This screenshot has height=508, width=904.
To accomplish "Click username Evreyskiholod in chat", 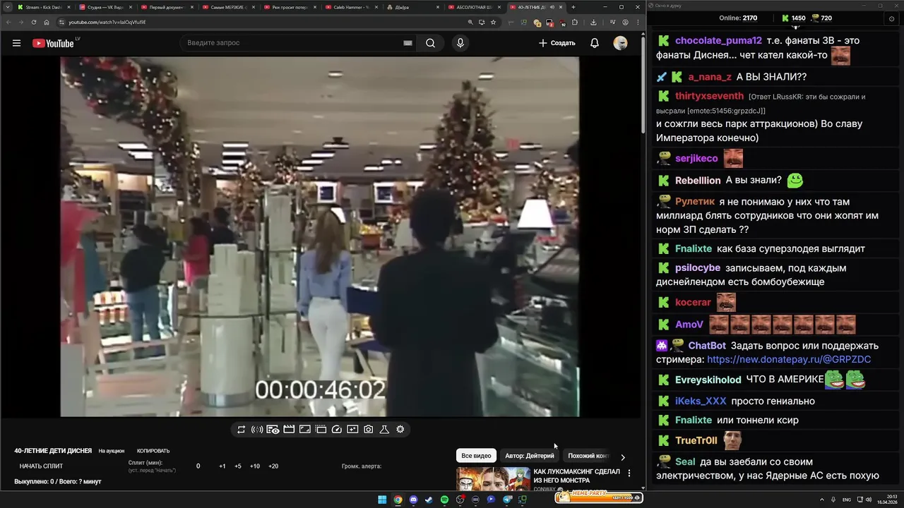I will pyautogui.click(x=708, y=380).
